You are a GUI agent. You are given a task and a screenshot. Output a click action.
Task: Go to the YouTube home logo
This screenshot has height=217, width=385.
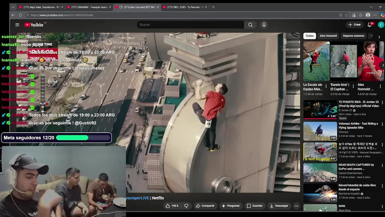tap(34, 25)
